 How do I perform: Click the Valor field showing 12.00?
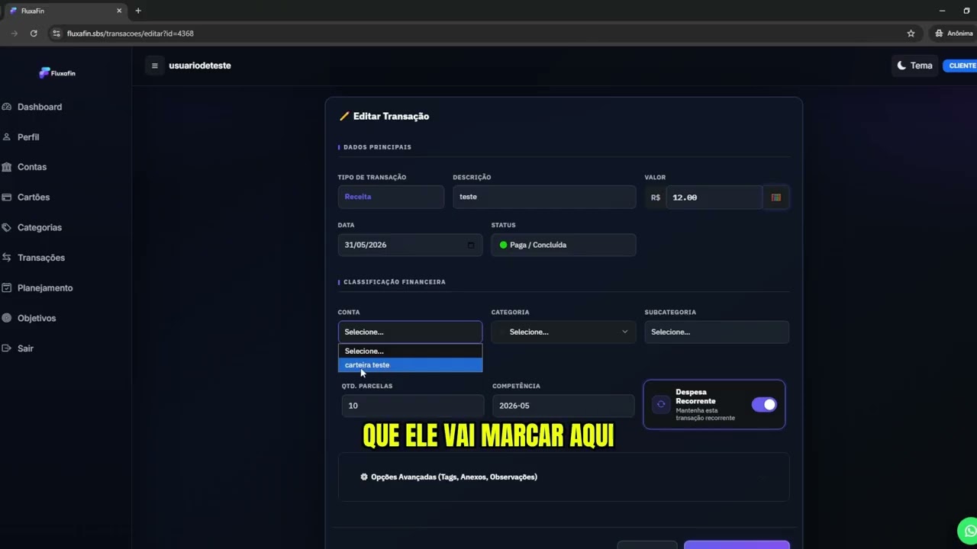[x=714, y=197]
